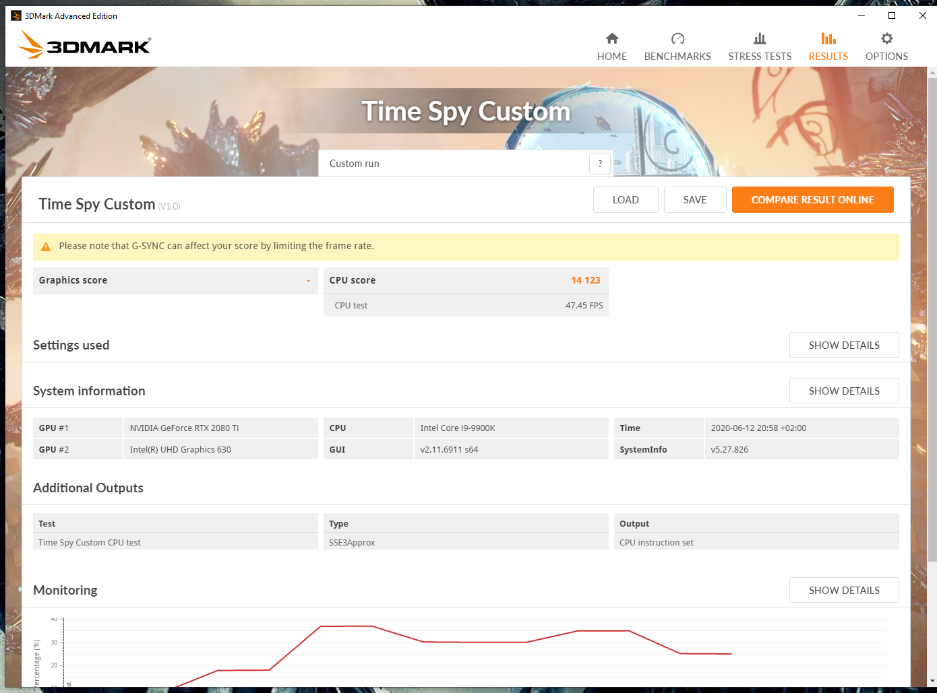The width and height of the screenshot is (937, 693).
Task: Click the Benchmarks gauge icon
Action: pyautogui.click(x=677, y=38)
